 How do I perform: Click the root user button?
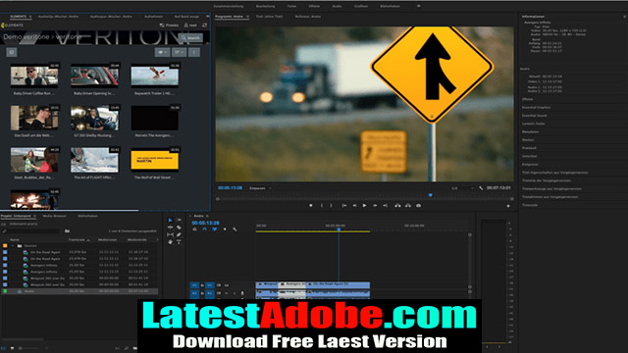tap(190, 25)
